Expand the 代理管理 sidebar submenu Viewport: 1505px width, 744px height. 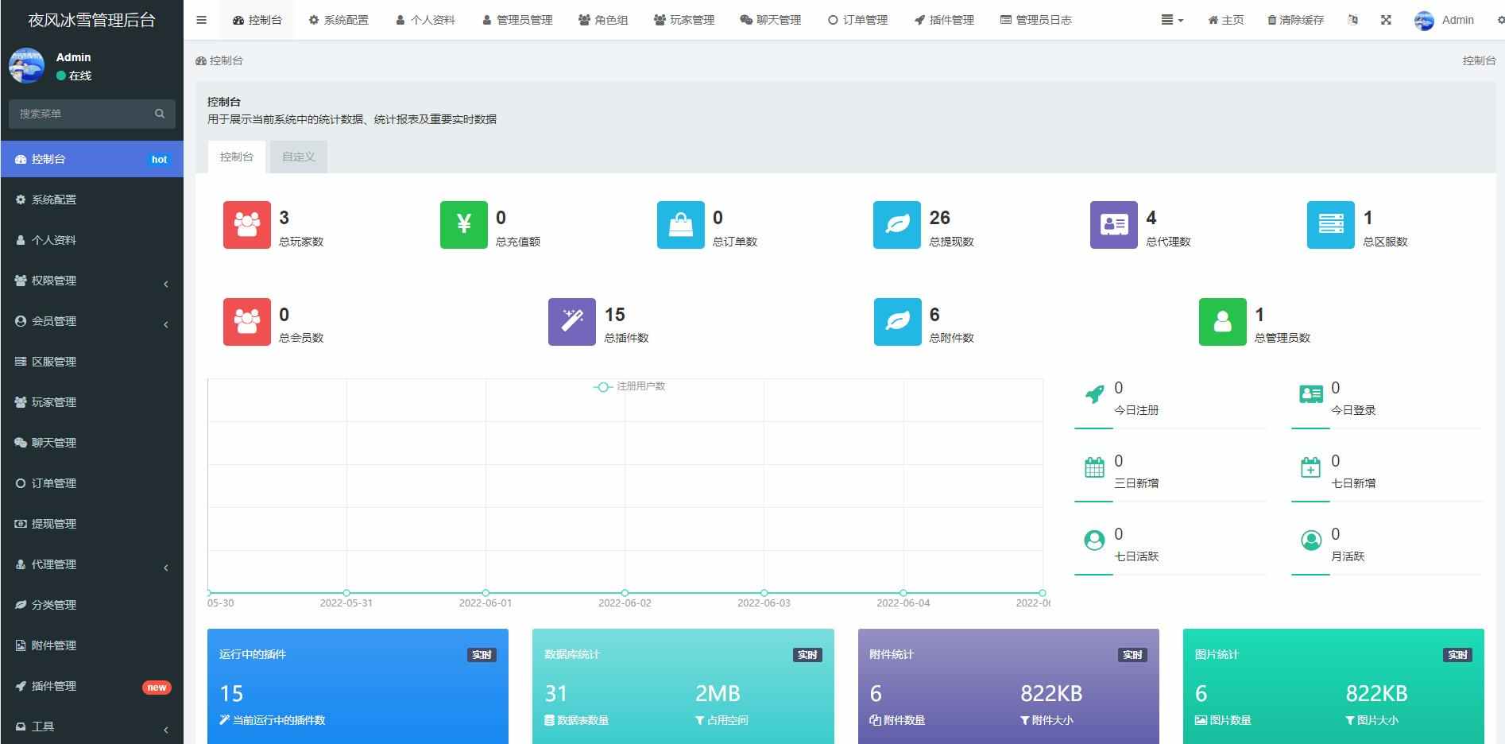(92, 564)
